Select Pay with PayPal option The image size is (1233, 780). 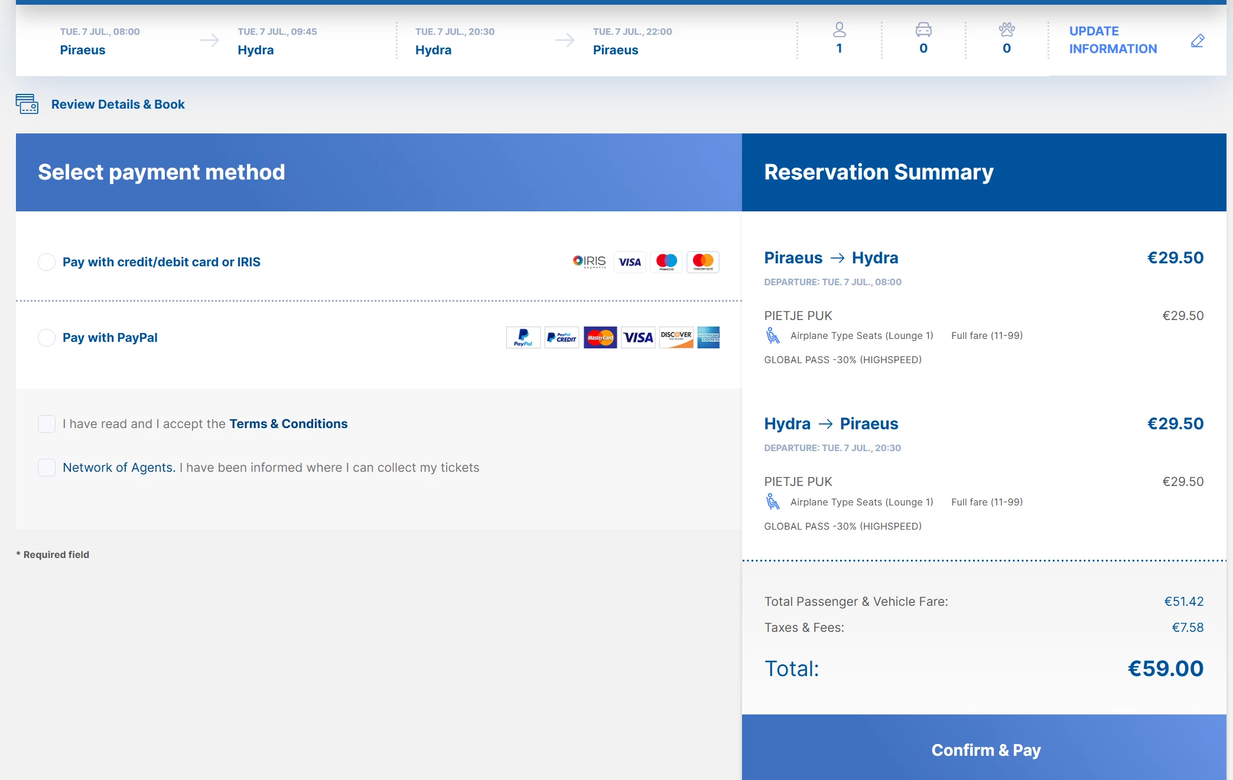click(47, 338)
